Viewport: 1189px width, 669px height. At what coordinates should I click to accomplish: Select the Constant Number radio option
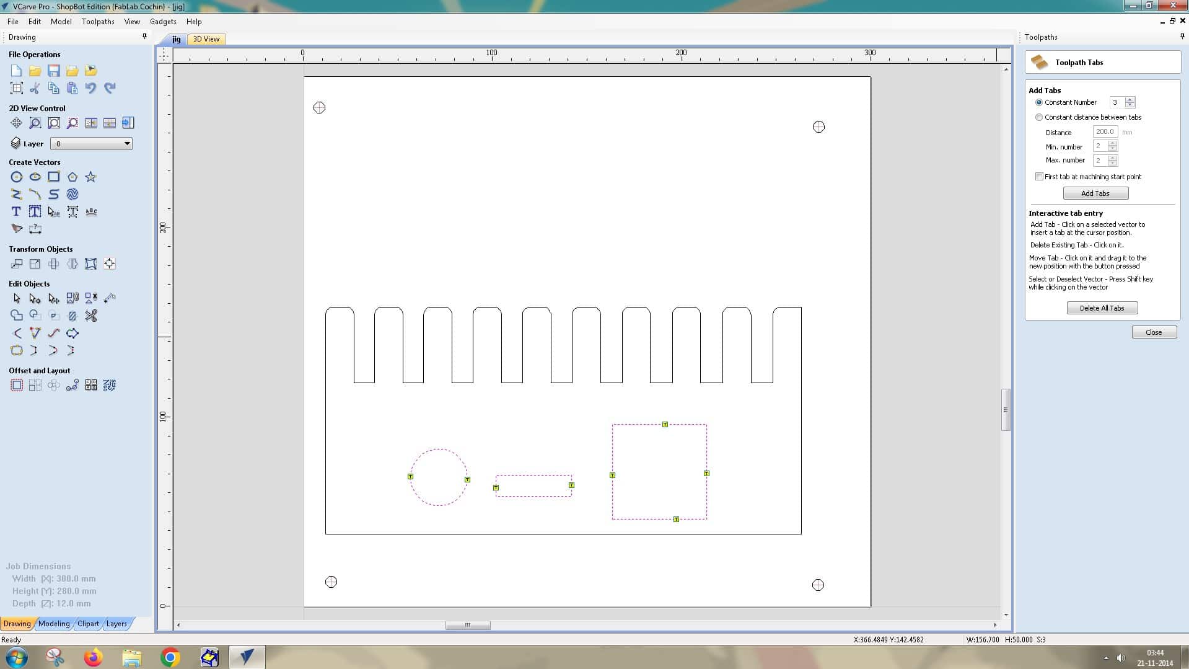pos(1039,102)
